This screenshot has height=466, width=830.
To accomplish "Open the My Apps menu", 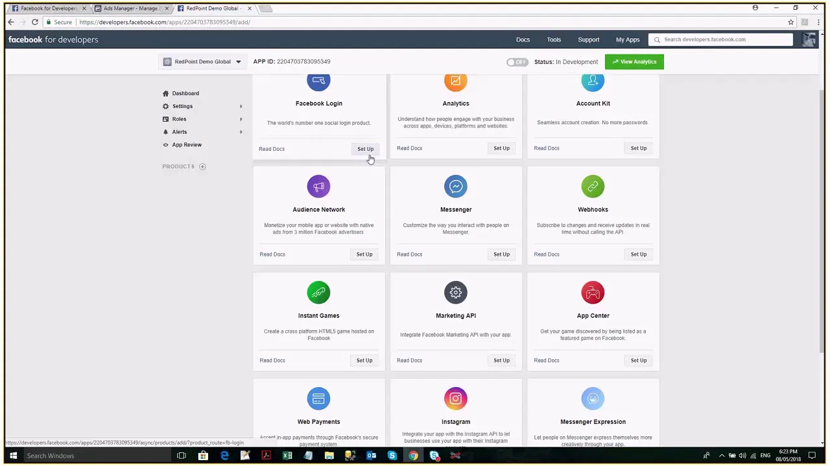I will (628, 39).
